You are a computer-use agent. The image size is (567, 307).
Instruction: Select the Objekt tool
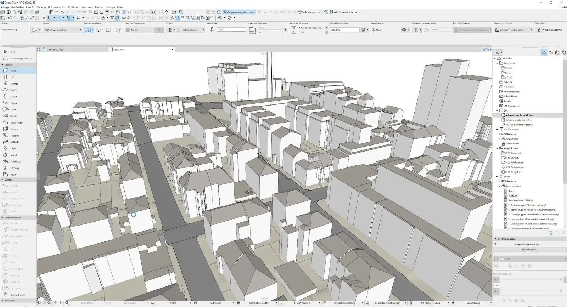click(x=18, y=148)
